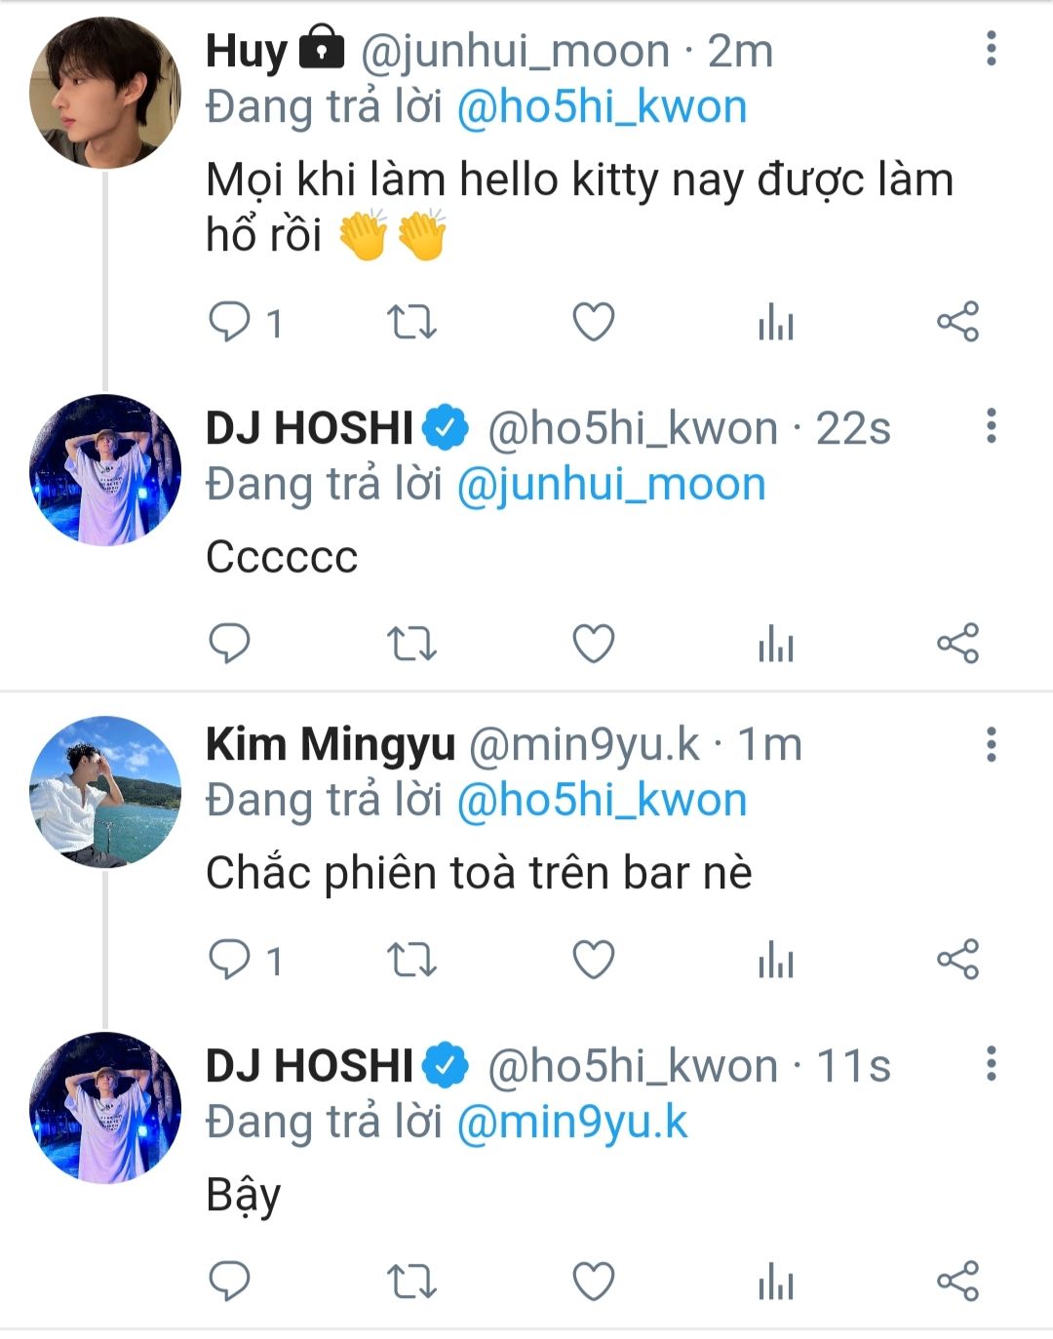Open more options on Huy's tweet
This screenshot has height=1339, width=1053.
pyautogui.click(x=992, y=49)
